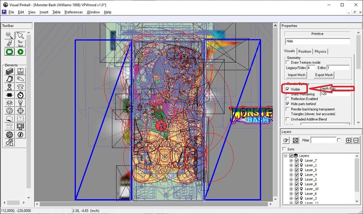Collapse the root Layers tree node

[286, 156]
